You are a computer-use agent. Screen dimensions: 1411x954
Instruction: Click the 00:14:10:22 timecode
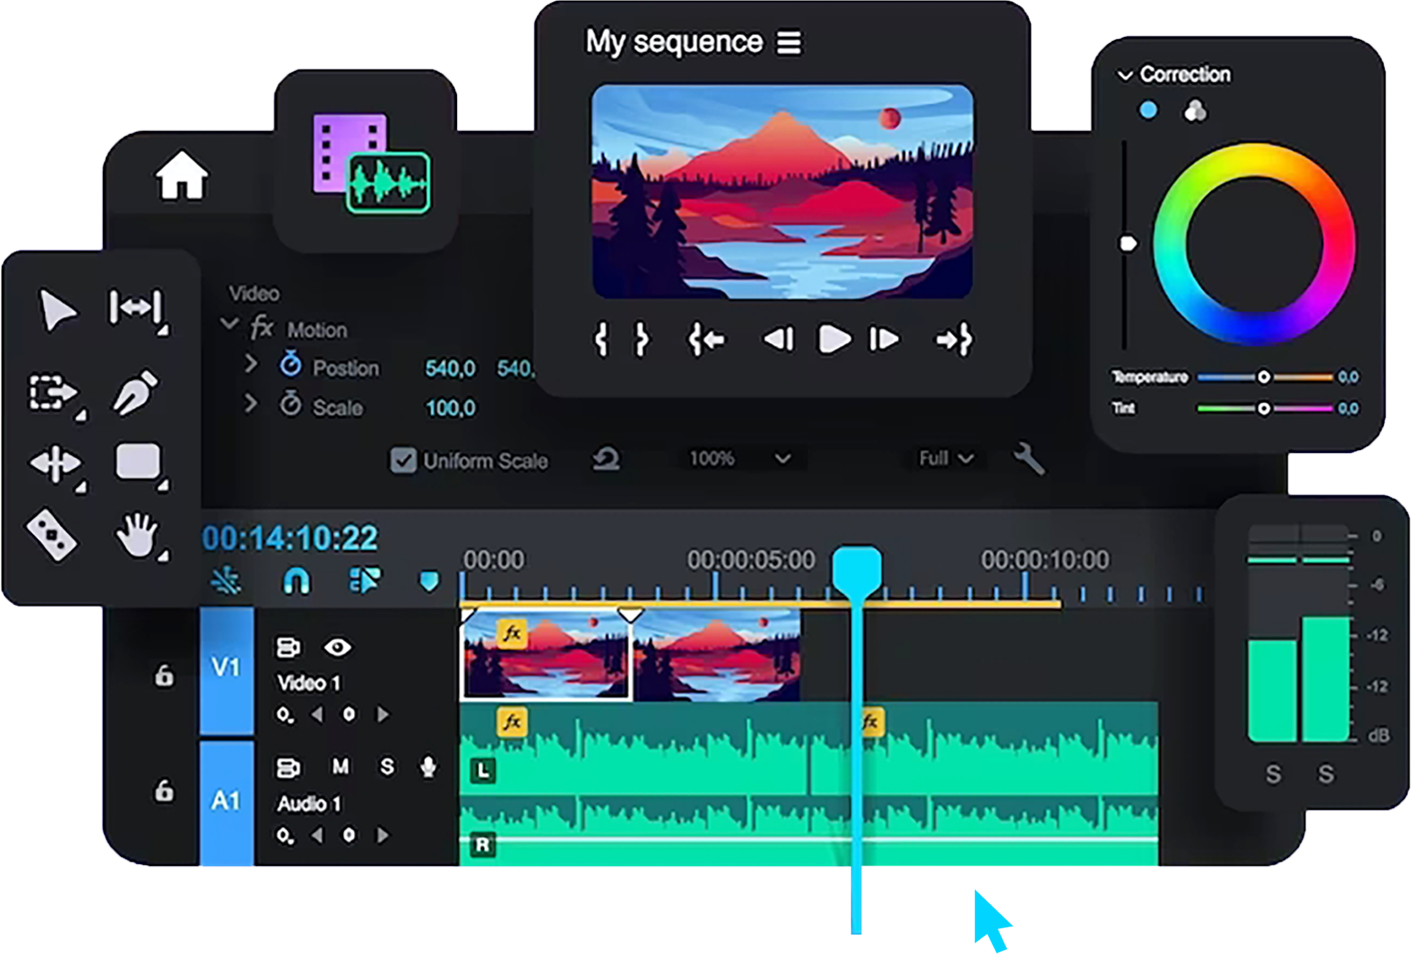[290, 539]
